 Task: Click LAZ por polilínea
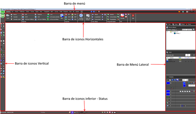tap(53, 19)
